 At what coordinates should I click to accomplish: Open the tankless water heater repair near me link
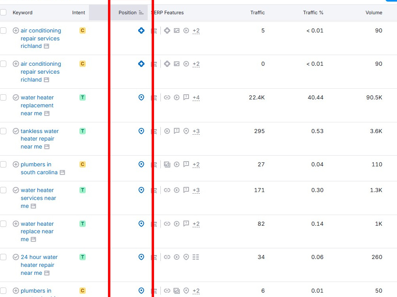coord(39,139)
